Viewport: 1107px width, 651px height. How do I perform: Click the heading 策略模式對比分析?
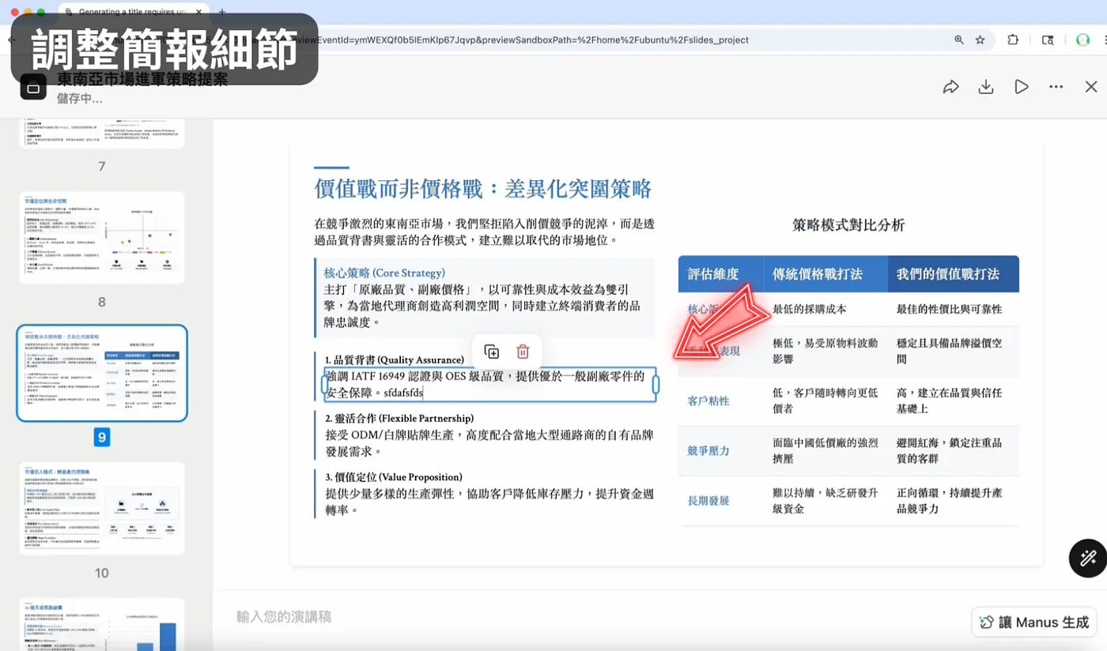tap(848, 225)
